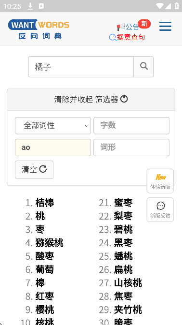182x325 pixels.
Task: Focus the 词形 filter field
Action: (x=131, y=148)
